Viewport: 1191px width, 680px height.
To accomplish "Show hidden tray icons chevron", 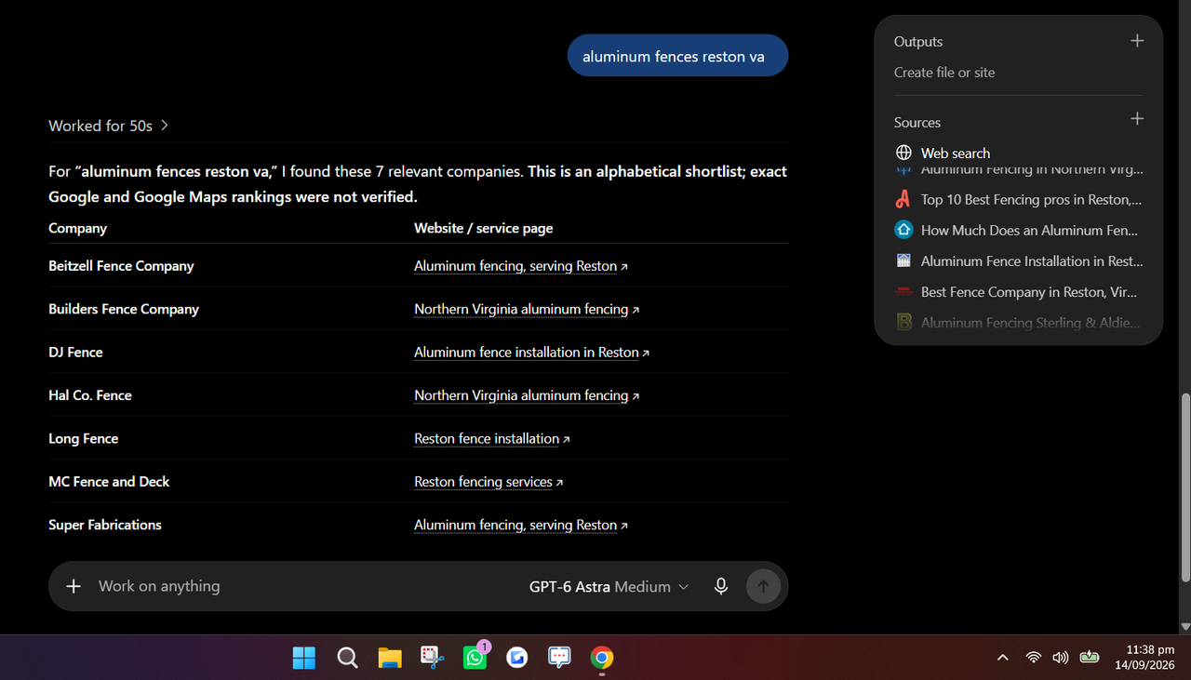I will pyautogui.click(x=1002, y=657).
